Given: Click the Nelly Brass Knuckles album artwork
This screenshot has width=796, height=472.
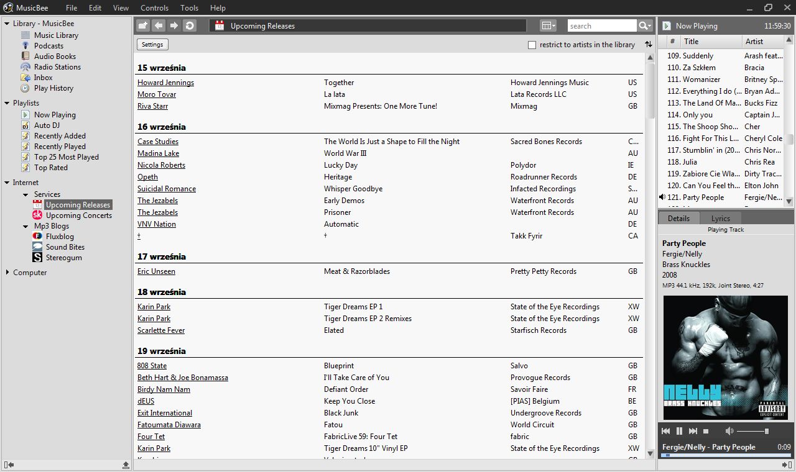Looking at the screenshot, I should pyautogui.click(x=726, y=358).
